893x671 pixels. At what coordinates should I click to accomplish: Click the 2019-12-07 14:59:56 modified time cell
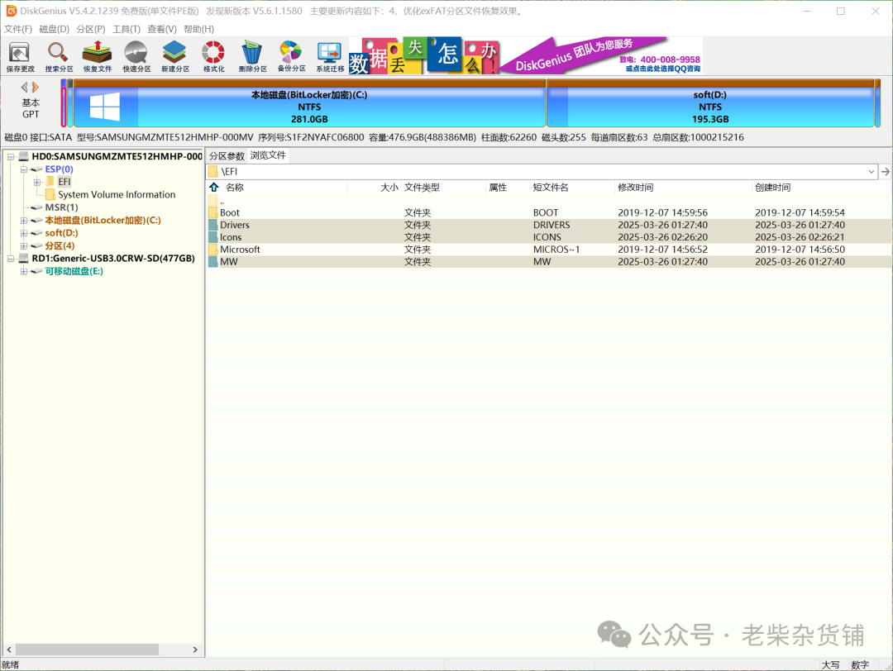663,212
